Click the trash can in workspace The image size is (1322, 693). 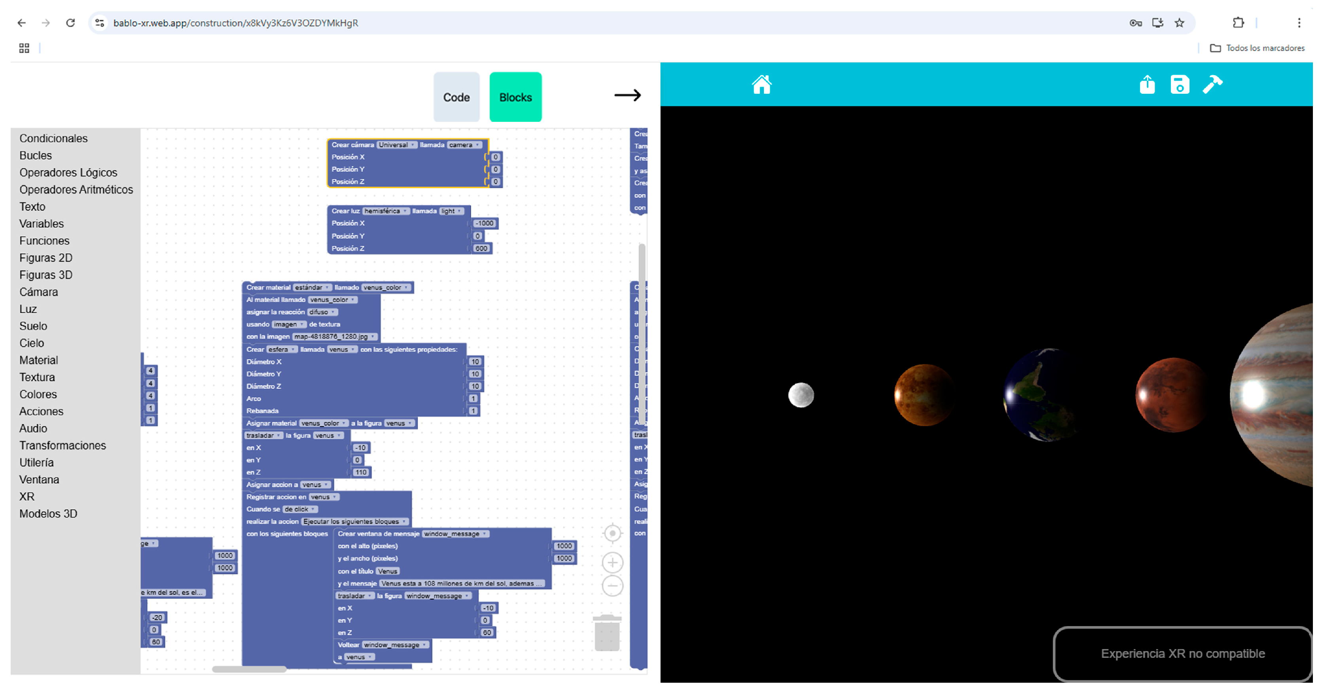tap(607, 632)
